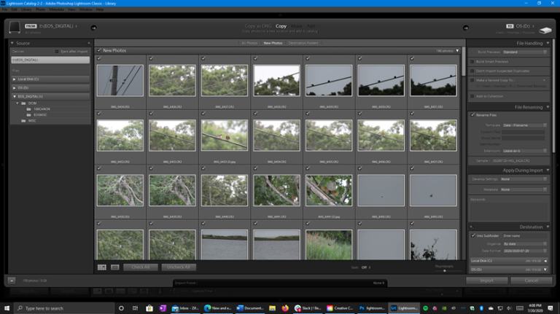
Task: Click the Check All button
Action: tap(140, 267)
